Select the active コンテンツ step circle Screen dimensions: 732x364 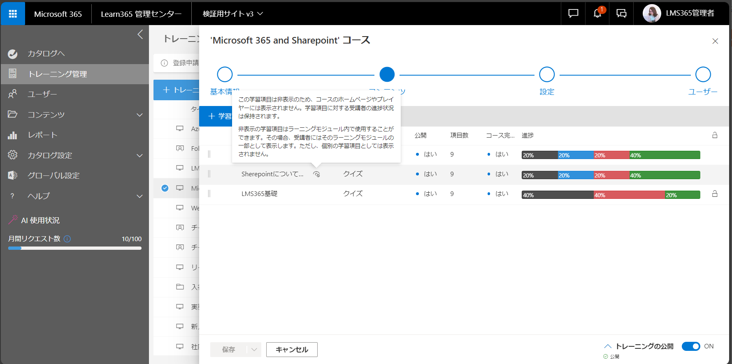[387, 74]
